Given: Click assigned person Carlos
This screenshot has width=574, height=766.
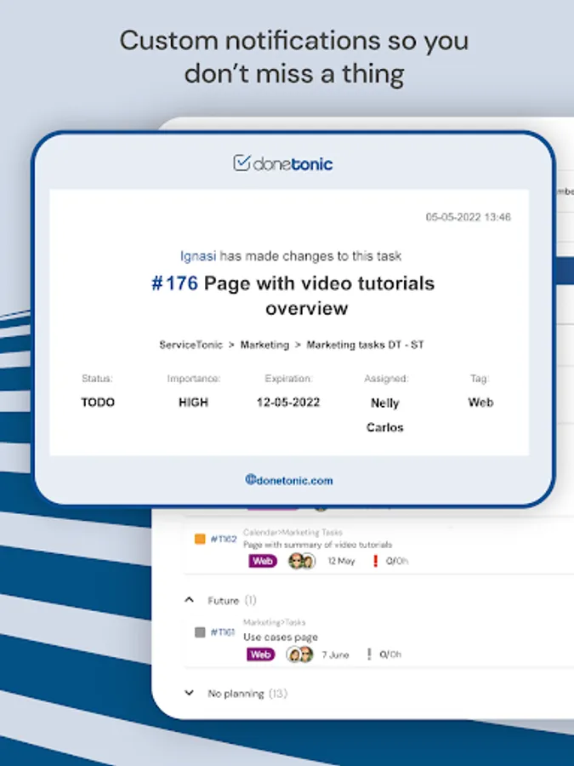Looking at the screenshot, I should [x=385, y=427].
